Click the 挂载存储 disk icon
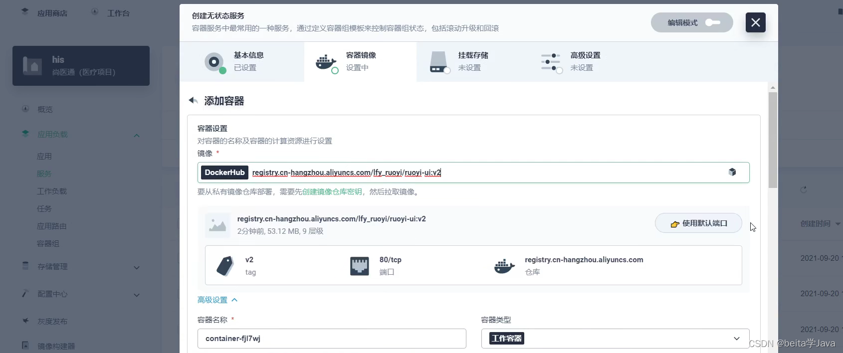843x353 pixels. [438, 62]
